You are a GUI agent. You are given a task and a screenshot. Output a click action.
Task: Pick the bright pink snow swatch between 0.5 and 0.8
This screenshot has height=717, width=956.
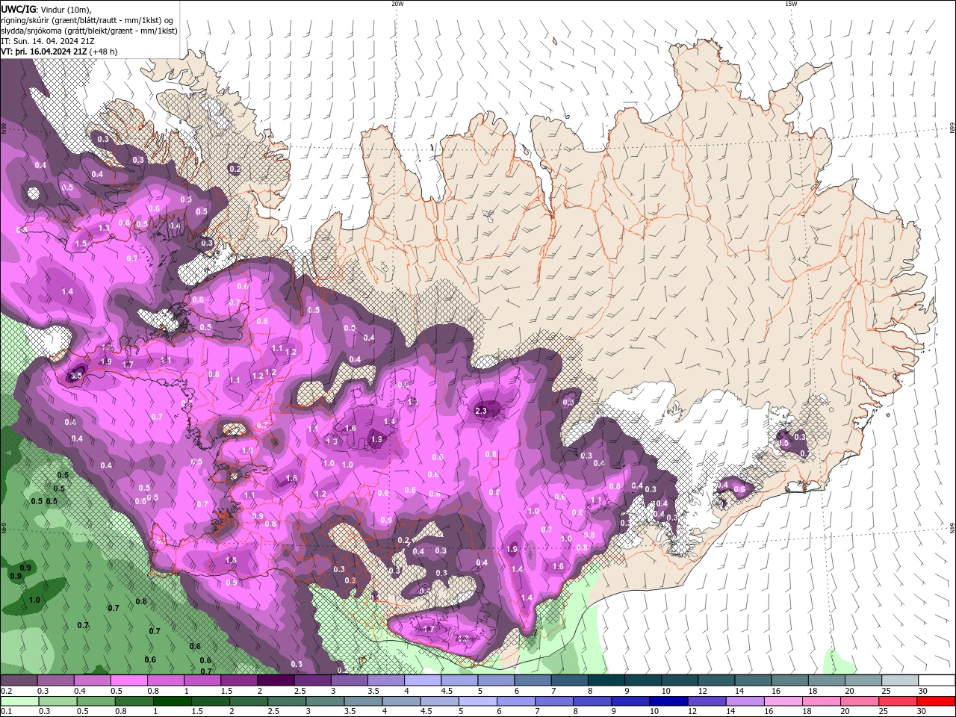pyautogui.click(x=128, y=680)
